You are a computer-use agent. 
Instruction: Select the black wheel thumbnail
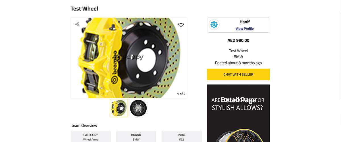[x=138, y=108]
